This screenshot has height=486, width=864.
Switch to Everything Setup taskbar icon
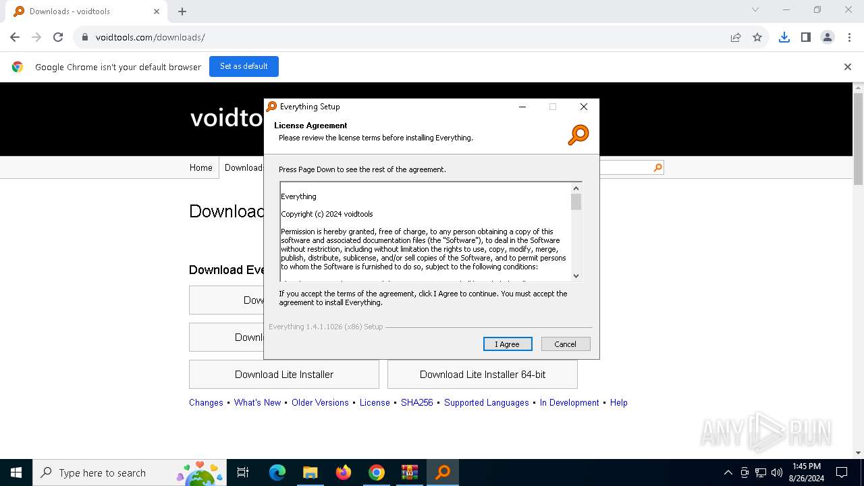pos(443,473)
